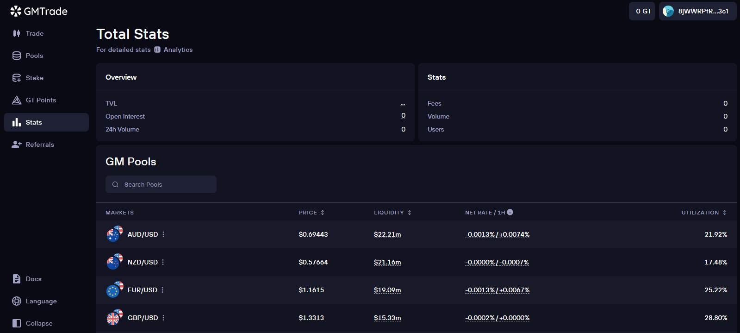
Task: Go to Stake in sidebar
Action: (46, 78)
